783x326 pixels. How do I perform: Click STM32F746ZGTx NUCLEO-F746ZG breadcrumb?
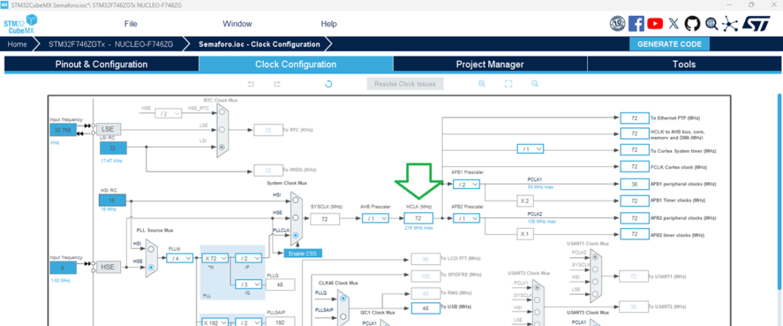(111, 44)
